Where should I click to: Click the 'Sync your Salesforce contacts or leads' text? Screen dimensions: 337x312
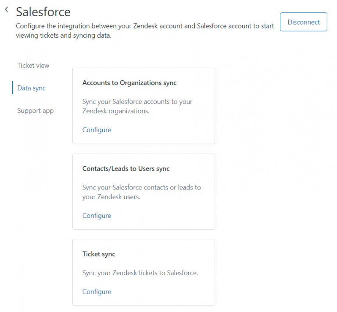point(141,192)
